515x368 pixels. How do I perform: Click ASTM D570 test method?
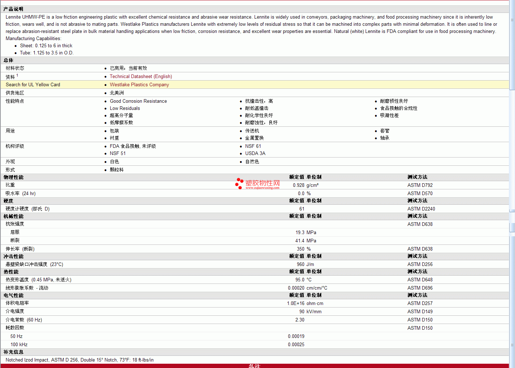(420, 193)
